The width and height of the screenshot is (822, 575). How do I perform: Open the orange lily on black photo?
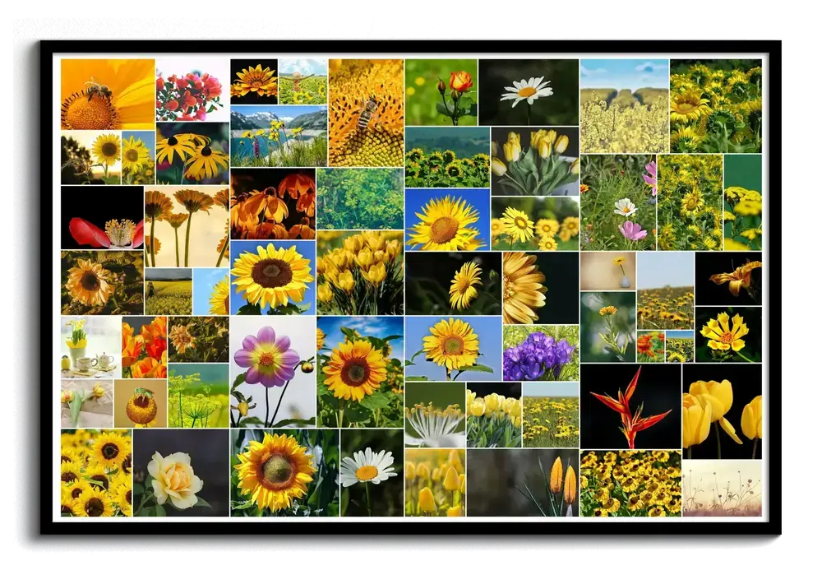(728, 279)
